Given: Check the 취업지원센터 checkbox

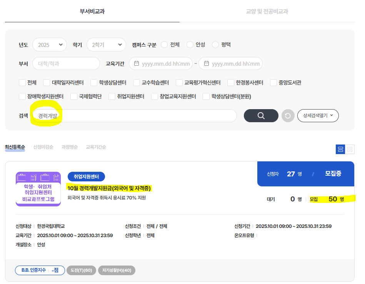Looking at the screenshot, I should pyautogui.click(x=112, y=96).
